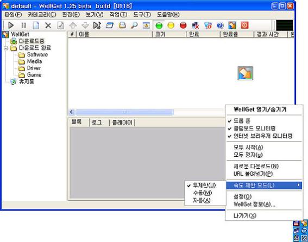308x242 pixels.
Task: Click the red power exit toolbar icon
Action: (x=244, y=26)
